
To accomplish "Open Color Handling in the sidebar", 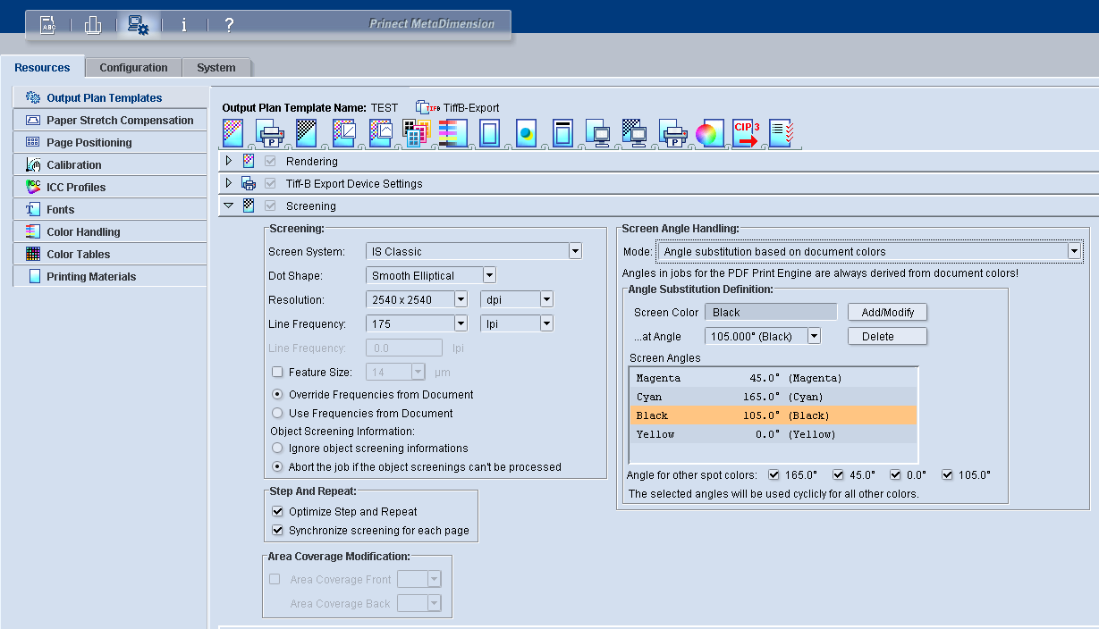I will [110, 231].
